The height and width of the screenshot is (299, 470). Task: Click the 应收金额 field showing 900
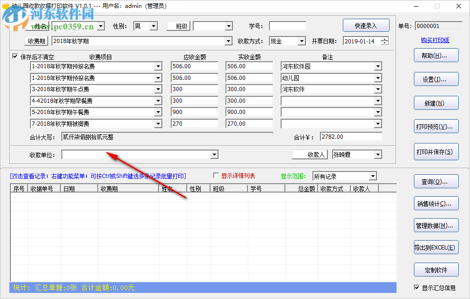coord(195,112)
